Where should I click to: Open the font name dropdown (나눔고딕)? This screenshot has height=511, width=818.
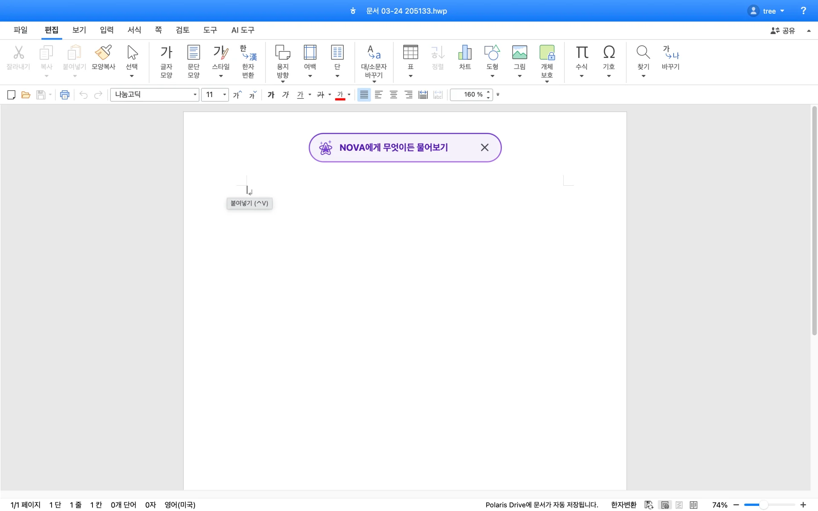195,95
